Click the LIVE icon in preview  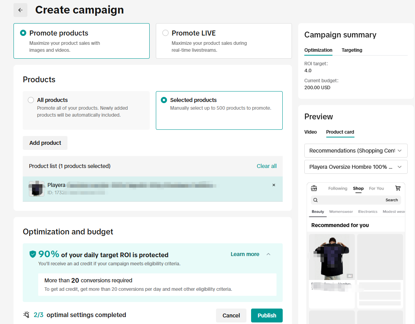tap(314, 188)
